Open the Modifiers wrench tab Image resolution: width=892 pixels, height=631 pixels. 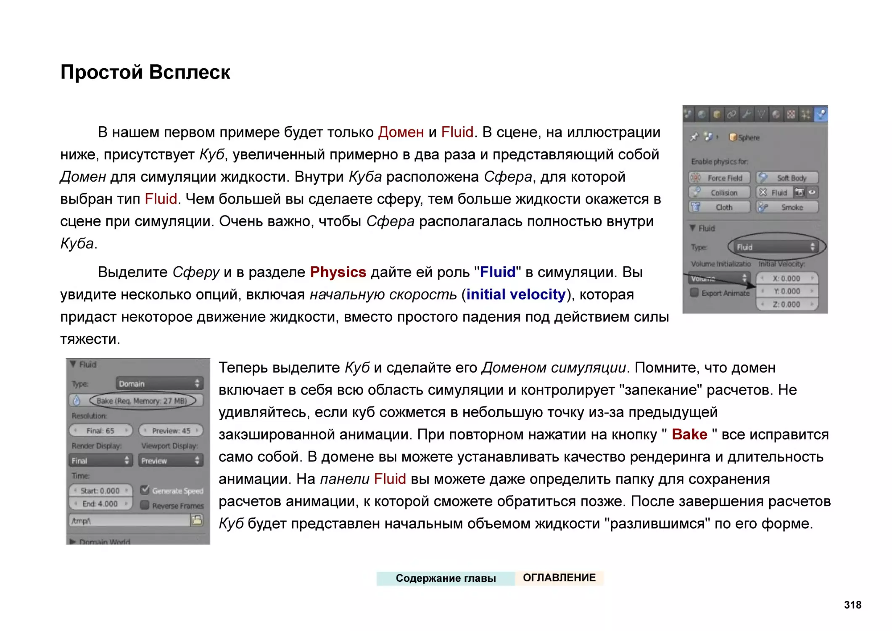click(747, 114)
